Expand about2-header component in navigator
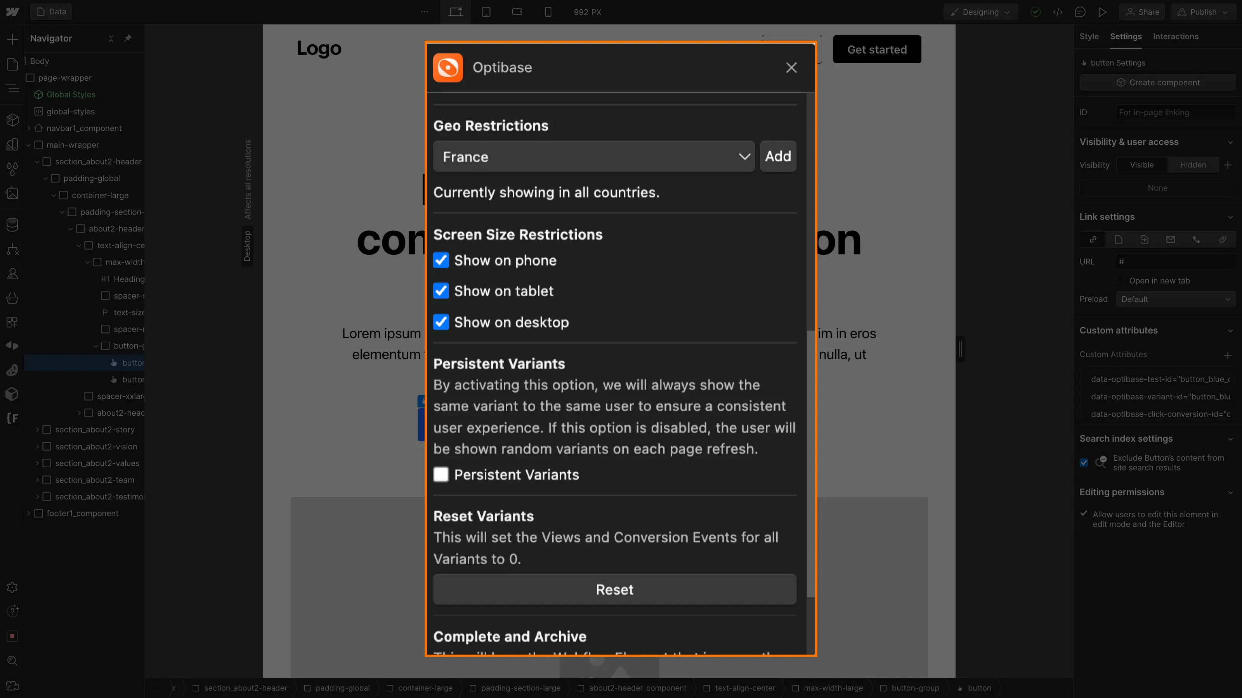 tap(78, 413)
